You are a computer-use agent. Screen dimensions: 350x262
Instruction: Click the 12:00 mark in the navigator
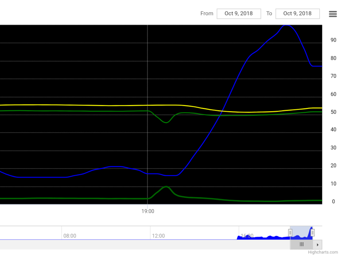[158, 236]
